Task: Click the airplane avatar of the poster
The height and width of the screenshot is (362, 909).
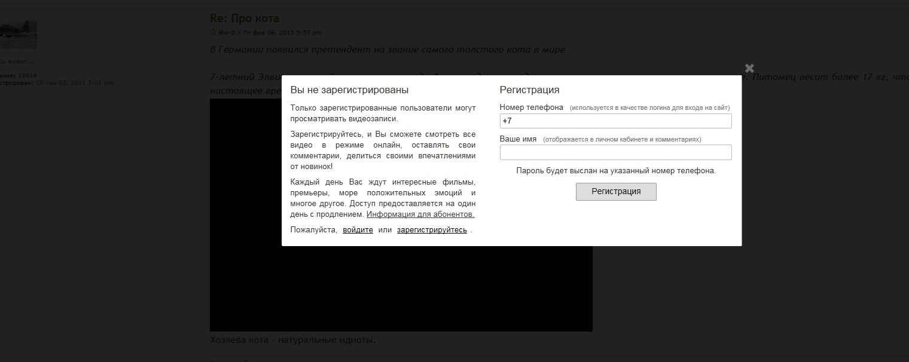Action: [18, 35]
